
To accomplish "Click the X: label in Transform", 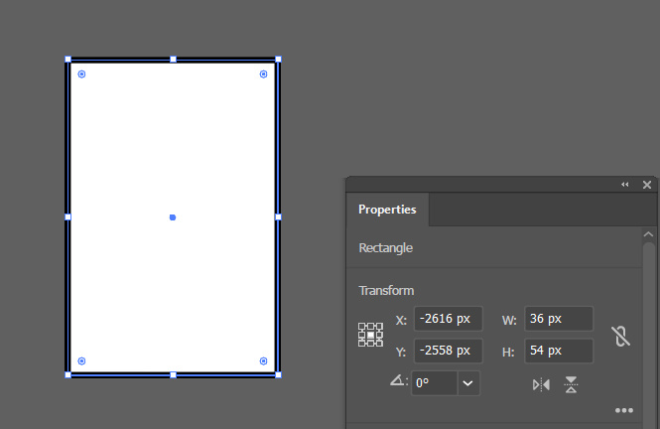I will [401, 321].
